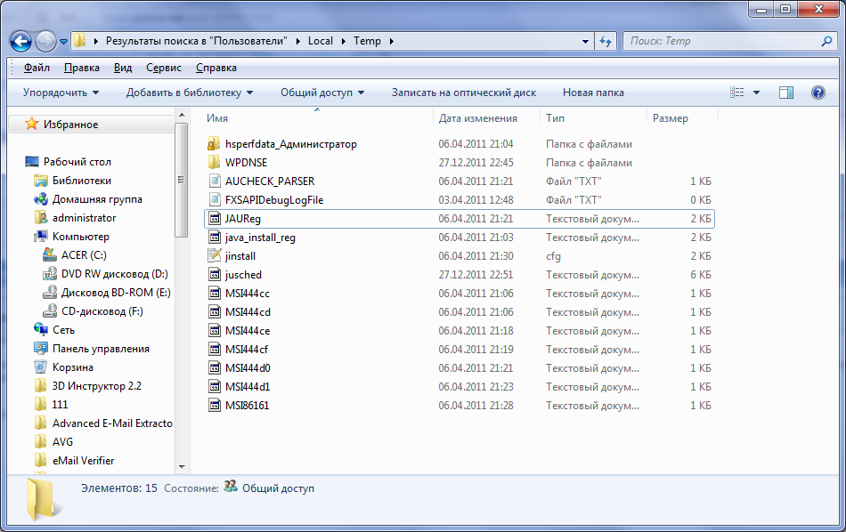Open the Сервис menu
The width and height of the screenshot is (846, 532).
(x=164, y=68)
